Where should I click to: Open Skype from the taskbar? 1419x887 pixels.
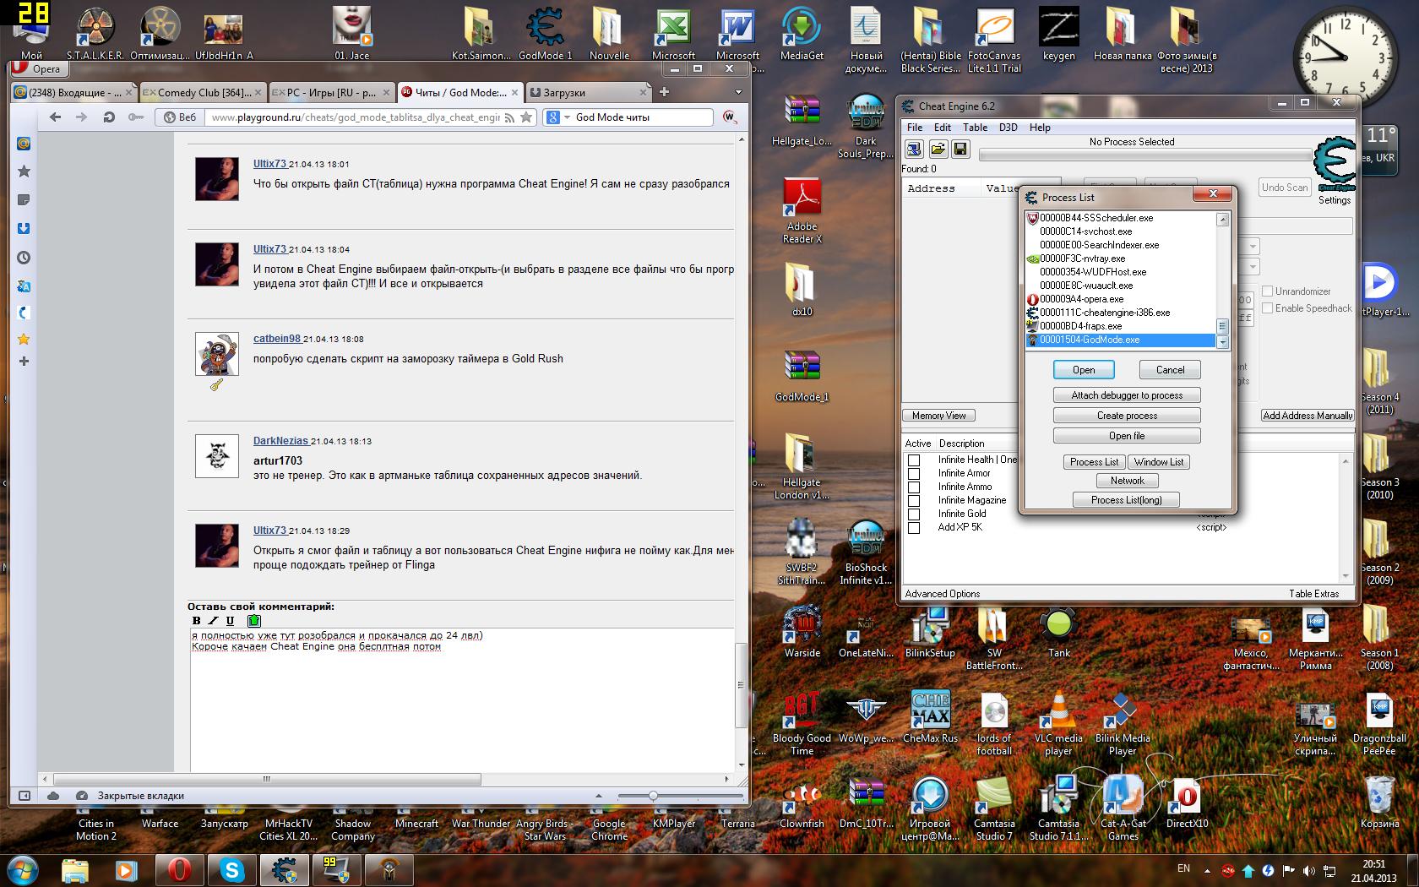pos(232,870)
